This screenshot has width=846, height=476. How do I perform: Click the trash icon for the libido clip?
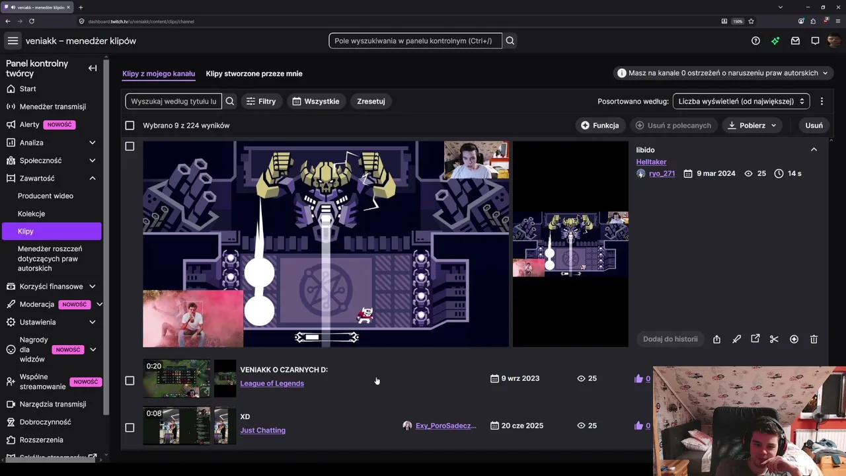(814, 339)
